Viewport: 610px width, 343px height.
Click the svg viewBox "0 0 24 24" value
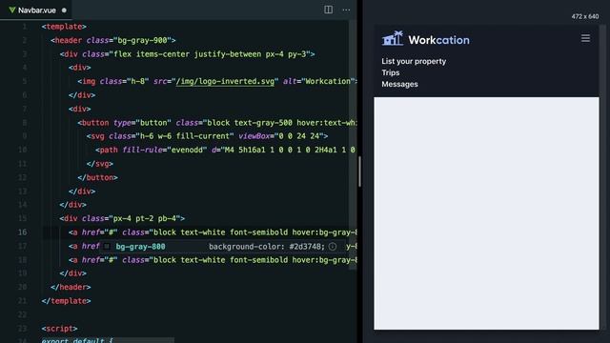pos(298,136)
